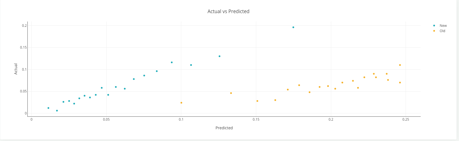Click the teal point near actual 0.13

pos(220,56)
